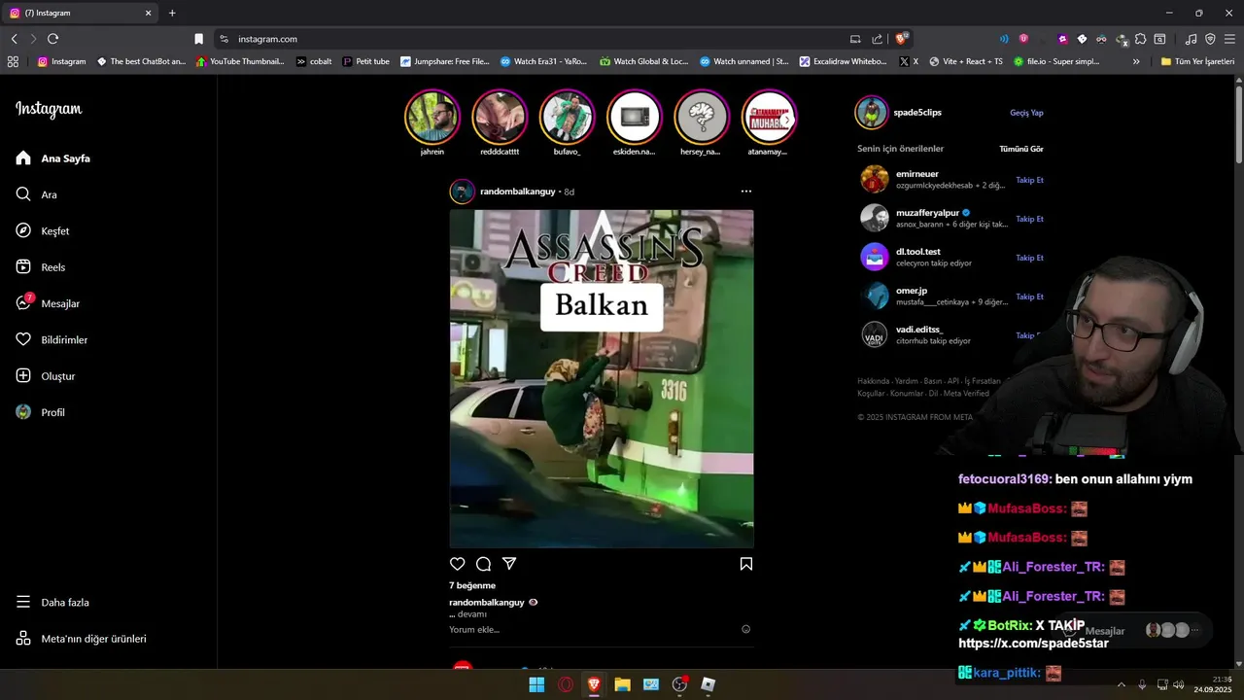Save the post with the bookmark icon
Screen dimensions: 1244x700
pos(746,564)
